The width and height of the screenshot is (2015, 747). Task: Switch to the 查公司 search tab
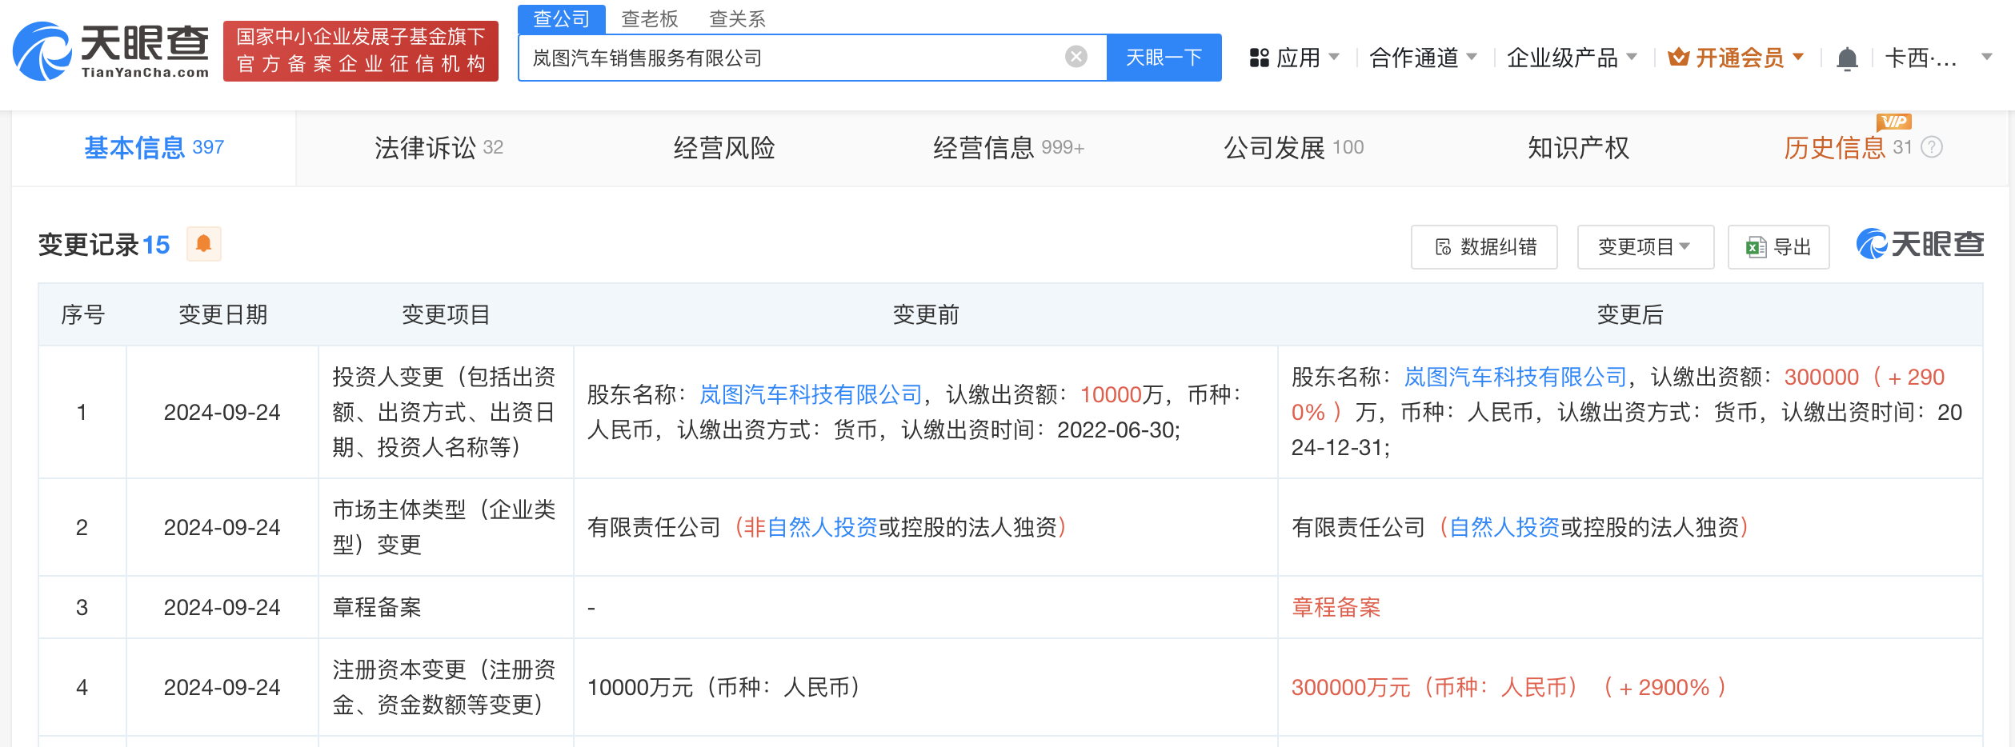coord(562,18)
